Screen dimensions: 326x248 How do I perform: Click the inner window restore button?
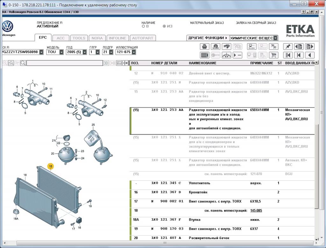[x=311, y=12]
